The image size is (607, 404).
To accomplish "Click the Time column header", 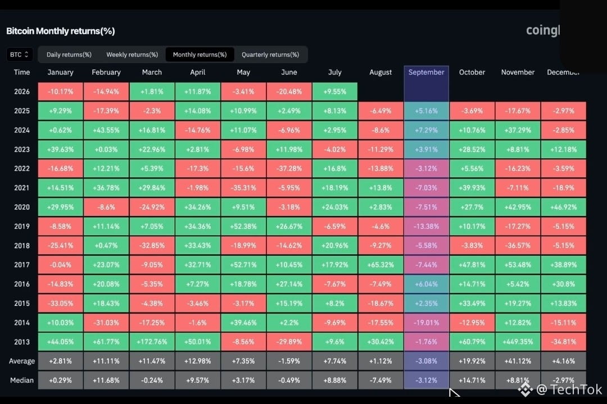I will coord(22,72).
